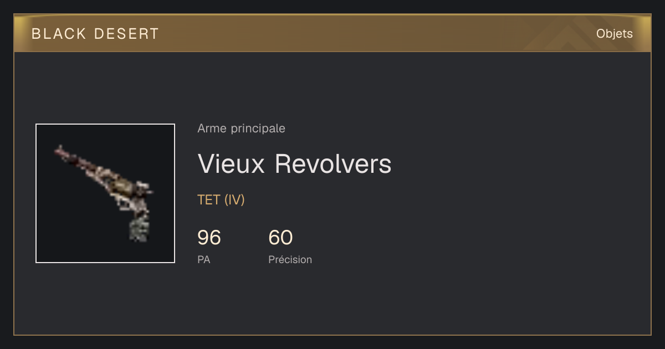This screenshot has height=349, width=665.
Task: Click the (IV) roman numeral in gold
Action: [x=234, y=200]
